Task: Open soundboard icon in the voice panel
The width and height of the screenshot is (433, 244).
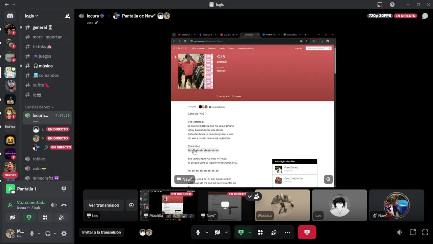Action: click(x=61, y=218)
